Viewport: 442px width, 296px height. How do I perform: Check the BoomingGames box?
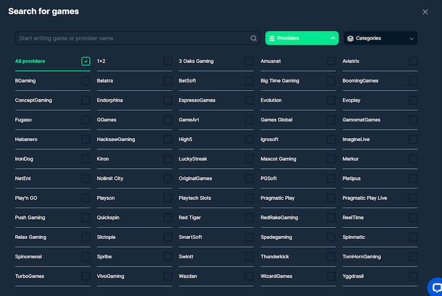413,80
